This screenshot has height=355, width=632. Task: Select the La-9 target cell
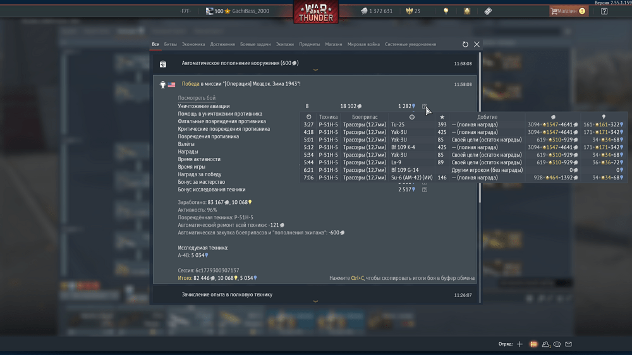coord(396,162)
